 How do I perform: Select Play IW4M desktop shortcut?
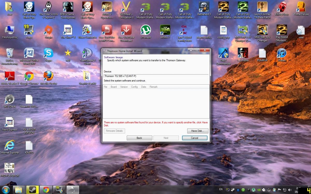[x=282, y=33]
